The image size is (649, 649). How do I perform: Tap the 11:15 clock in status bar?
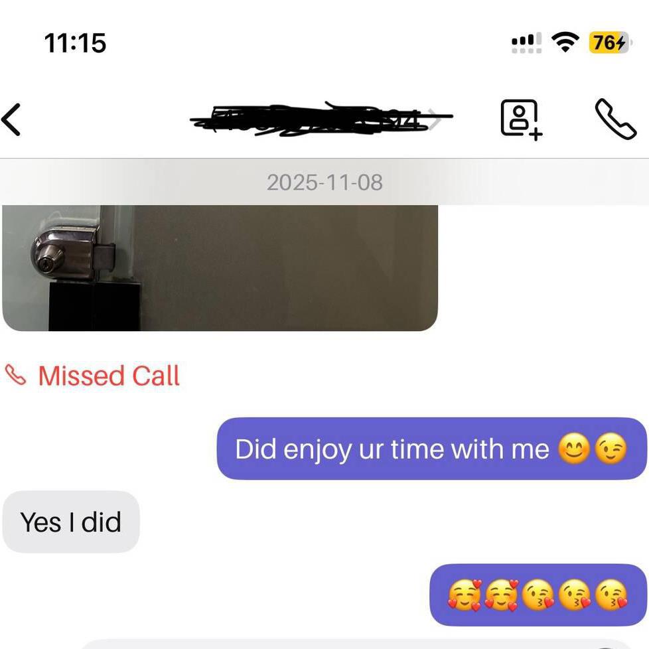coord(75,43)
